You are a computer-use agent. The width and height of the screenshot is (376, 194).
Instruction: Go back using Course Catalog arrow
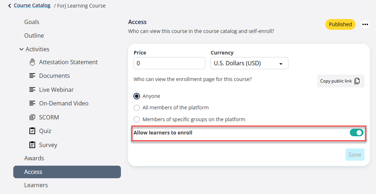[10, 6]
